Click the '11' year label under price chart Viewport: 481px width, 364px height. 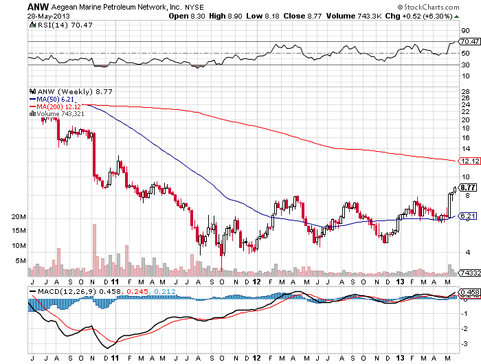click(115, 282)
